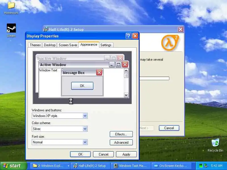This screenshot has height=170, width=227.
Task: Select the Appearance tab
Action: click(x=89, y=44)
